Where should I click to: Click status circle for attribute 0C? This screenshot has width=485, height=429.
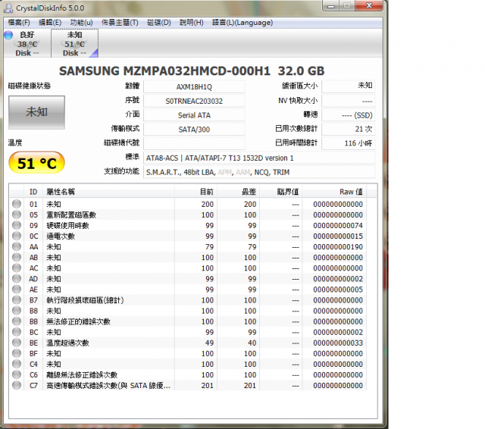pyautogui.click(x=17, y=236)
